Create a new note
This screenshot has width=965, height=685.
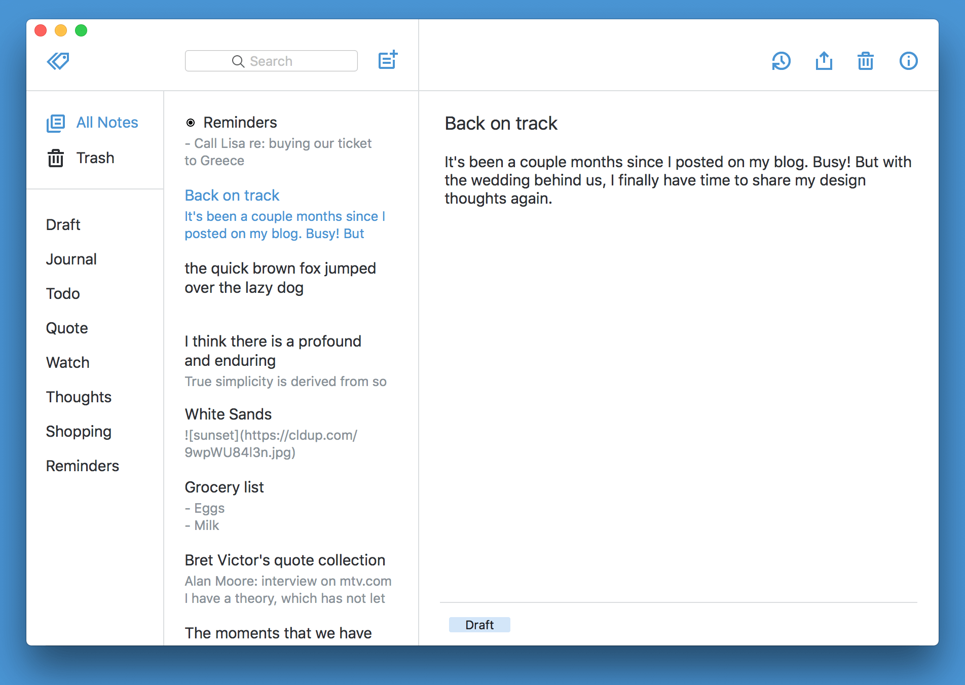388,60
